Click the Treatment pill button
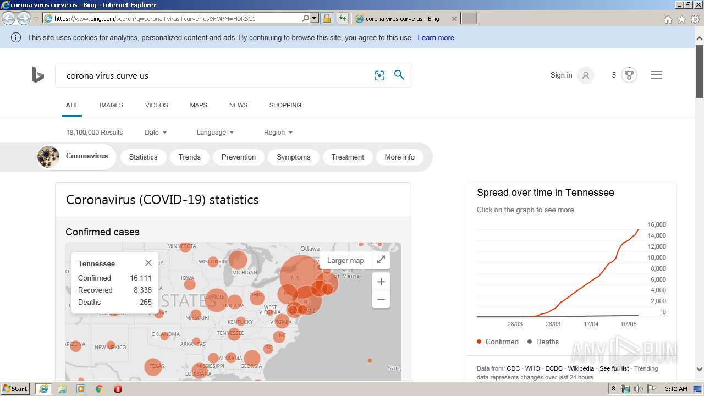 tap(348, 157)
